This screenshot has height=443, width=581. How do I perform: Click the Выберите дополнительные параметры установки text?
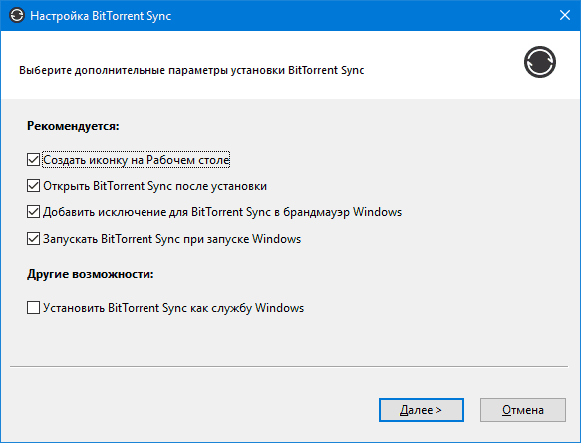point(191,70)
